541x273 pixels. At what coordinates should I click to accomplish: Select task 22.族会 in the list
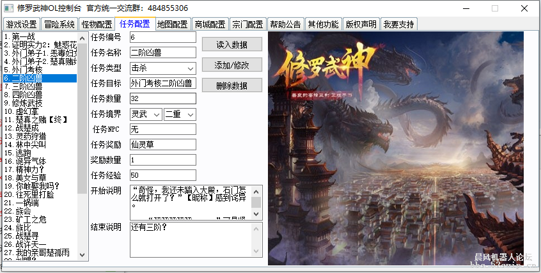point(40,211)
